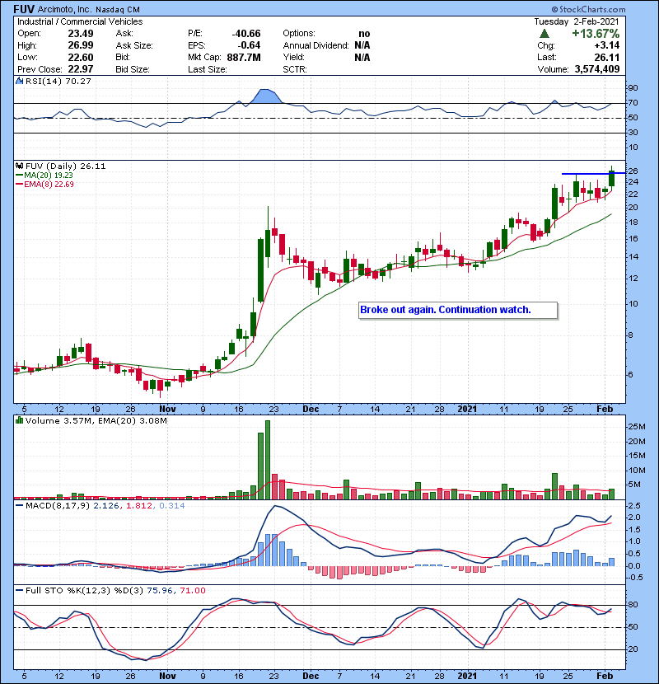
Task: Click the Chg value +3.14
Action: 607,45
